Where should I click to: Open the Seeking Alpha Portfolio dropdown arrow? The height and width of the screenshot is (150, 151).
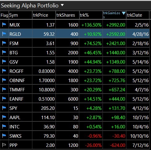[x=62, y=5]
